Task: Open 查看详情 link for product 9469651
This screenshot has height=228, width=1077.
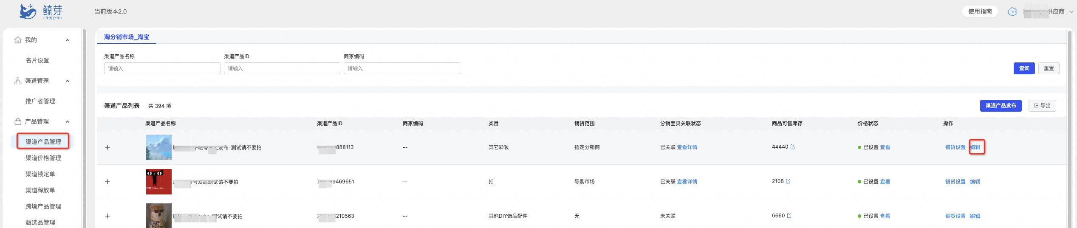Action: [x=687, y=182]
